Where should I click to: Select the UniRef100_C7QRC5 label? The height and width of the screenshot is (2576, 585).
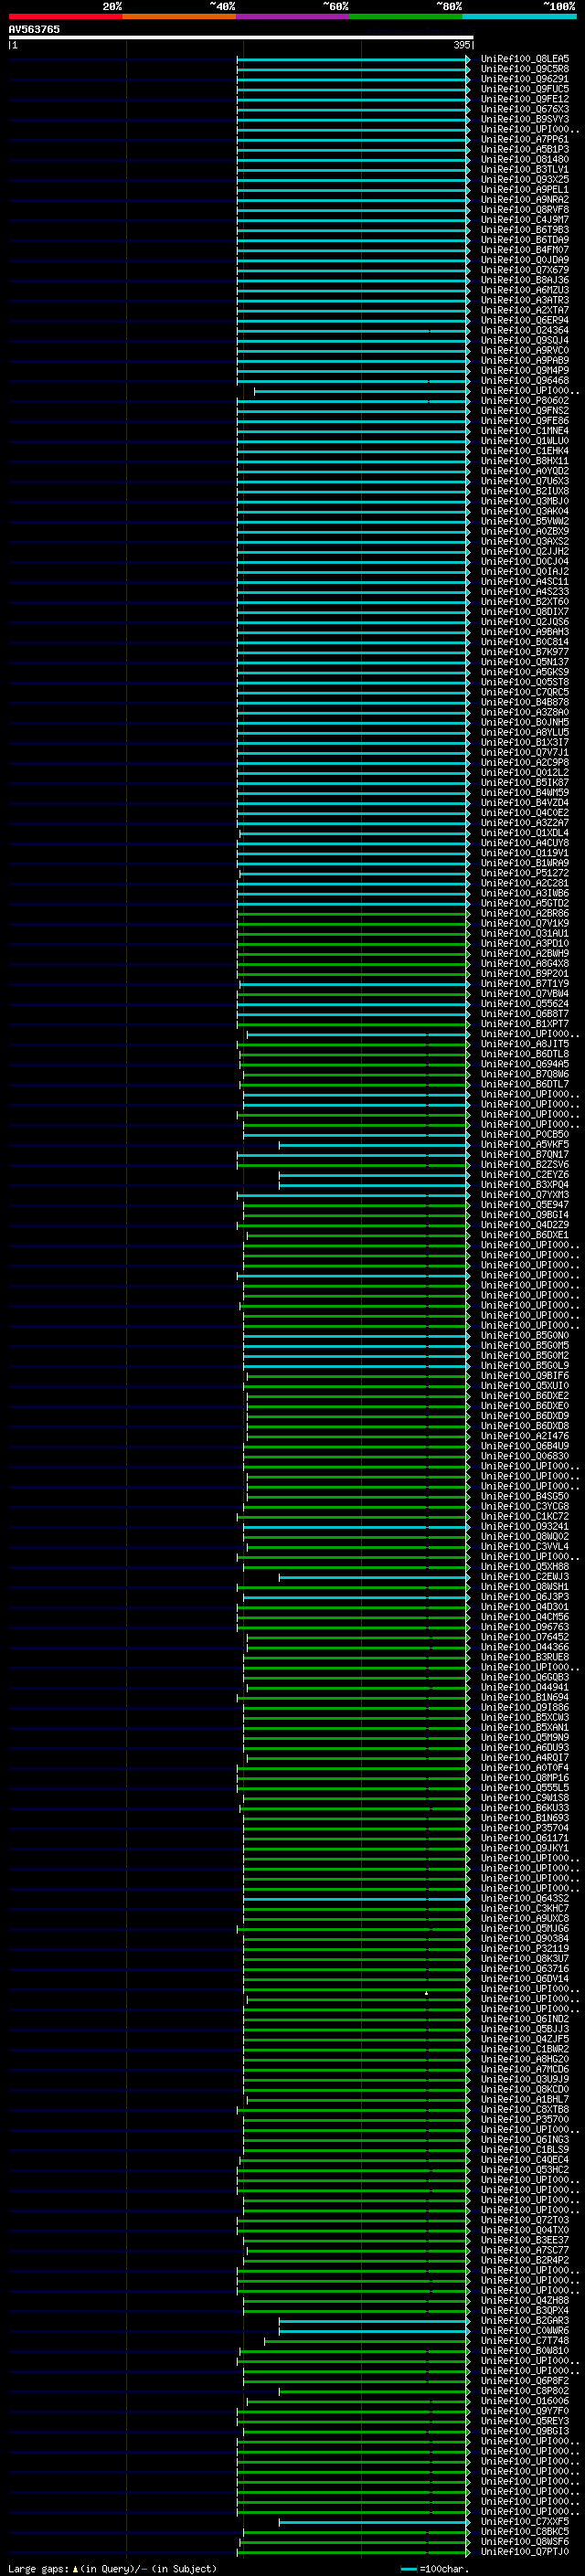tap(524, 692)
